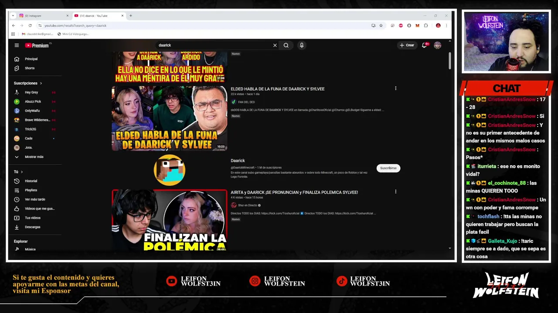Image resolution: width=558 pixels, height=313 pixels.
Task: Open the Chrome three-dot menu
Action: pyautogui.click(x=446, y=26)
